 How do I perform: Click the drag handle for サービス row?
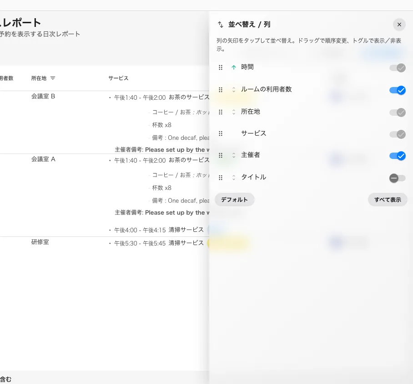pos(221,133)
